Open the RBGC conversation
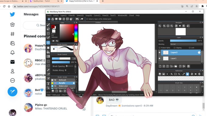This screenshot has height=116, width=207. tap(34, 62)
